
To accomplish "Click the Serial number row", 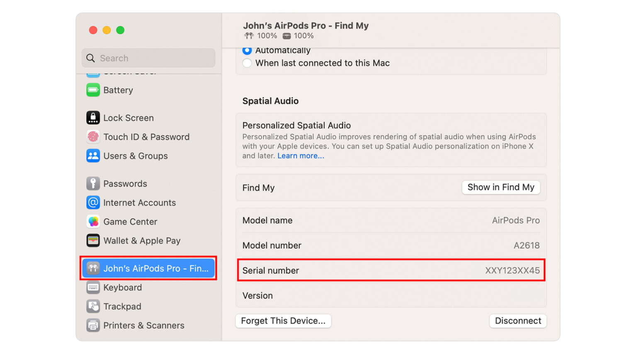I will pyautogui.click(x=391, y=271).
